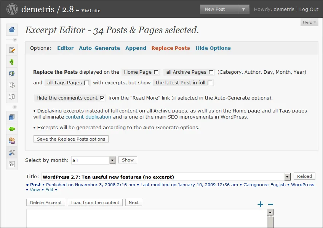Screen dimensions: 323x228
Task: Open the demetris profile link
Action: pos(284,9)
